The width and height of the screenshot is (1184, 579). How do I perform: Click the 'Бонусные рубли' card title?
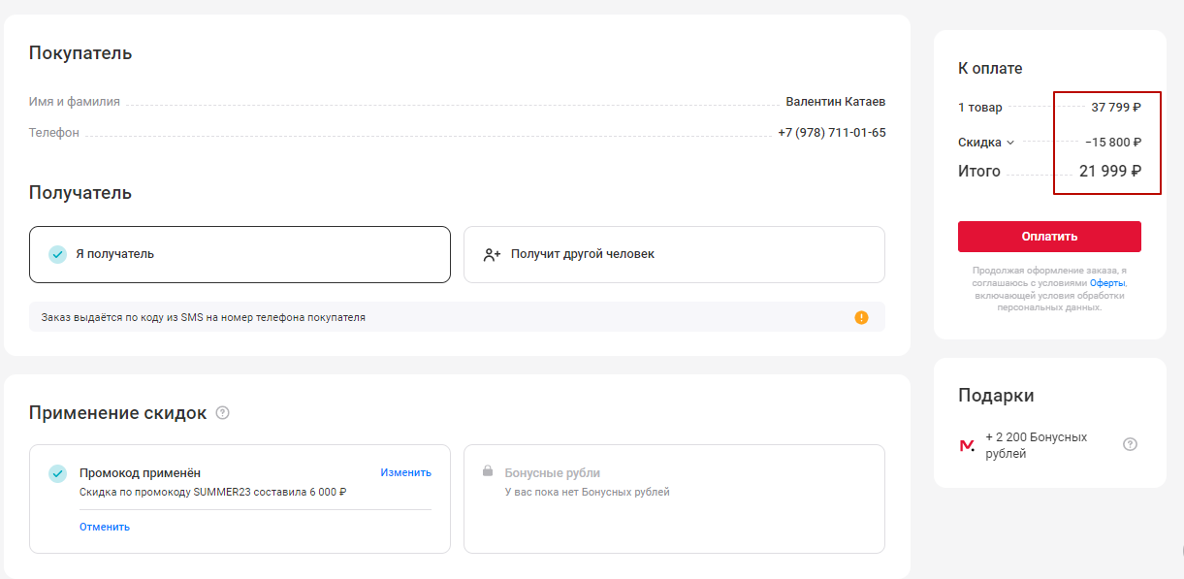pyautogui.click(x=552, y=473)
